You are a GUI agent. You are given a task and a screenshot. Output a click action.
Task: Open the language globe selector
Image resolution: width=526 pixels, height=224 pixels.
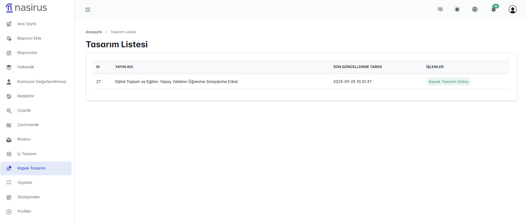click(x=475, y=9)
